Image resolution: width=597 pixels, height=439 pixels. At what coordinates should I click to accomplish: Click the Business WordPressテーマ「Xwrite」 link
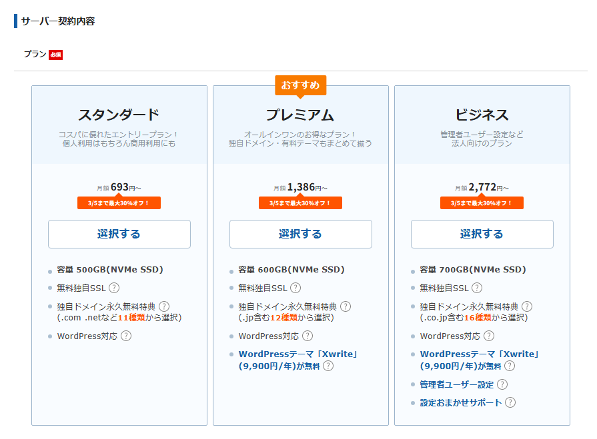click(x=480, y=354)
